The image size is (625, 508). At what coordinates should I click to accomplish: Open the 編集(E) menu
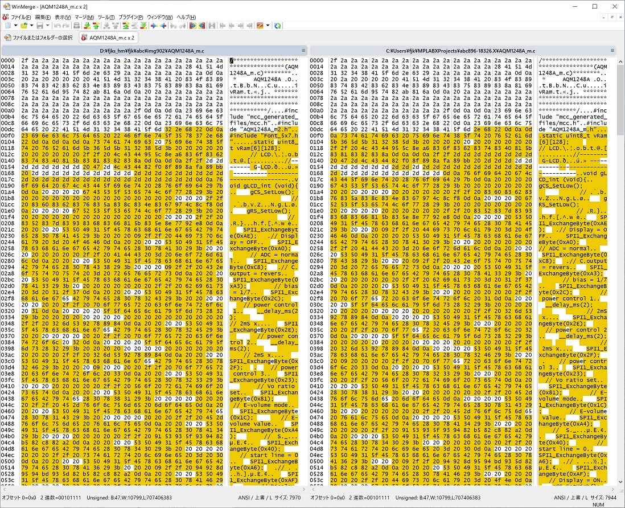click(x=43, y=17)
